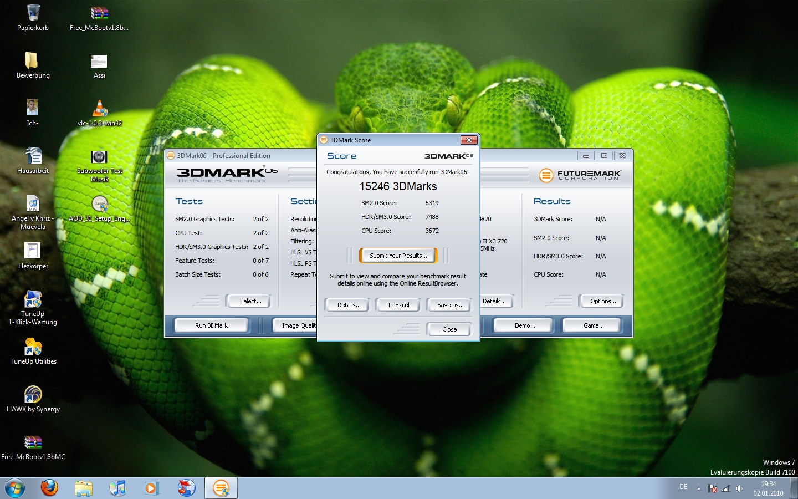
Task: Click the Save as... button
Action: (x=450, y=305)
